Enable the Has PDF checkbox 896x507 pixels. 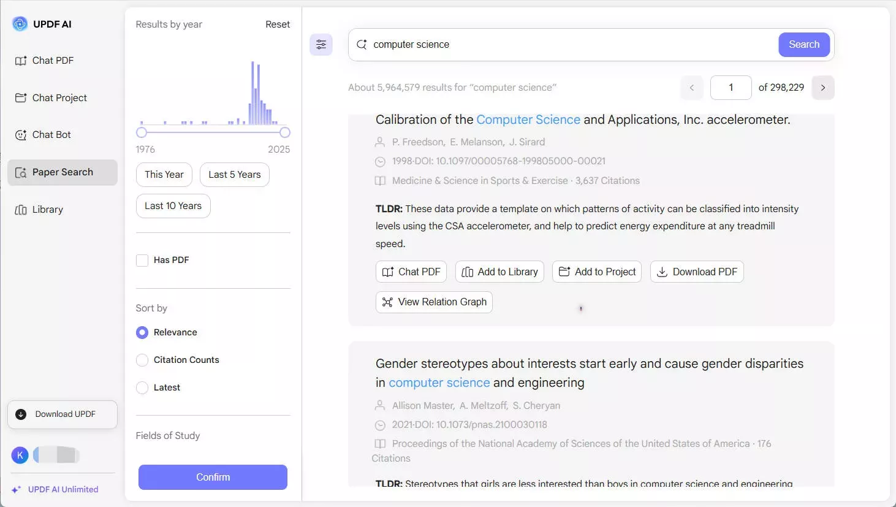[x=142, y=261]
